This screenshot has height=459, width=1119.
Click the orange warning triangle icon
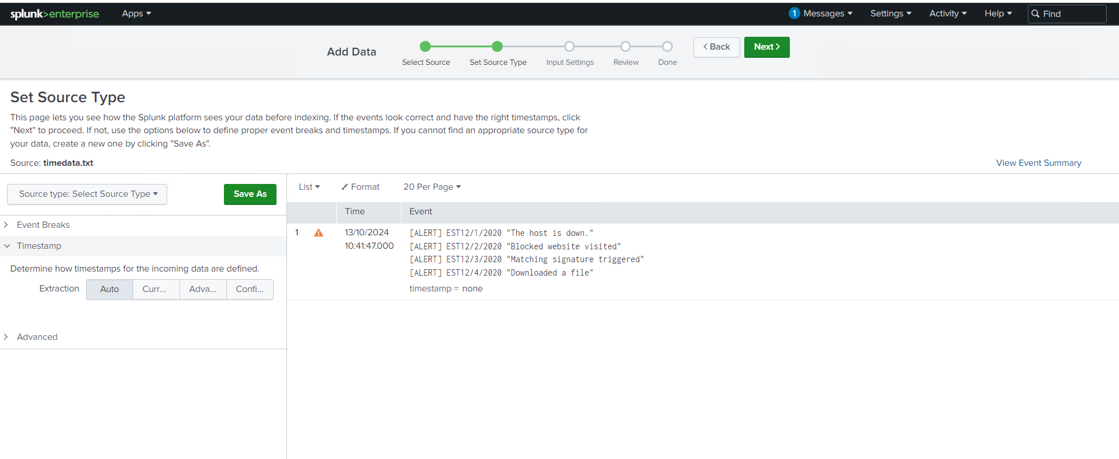pos(319,233)
